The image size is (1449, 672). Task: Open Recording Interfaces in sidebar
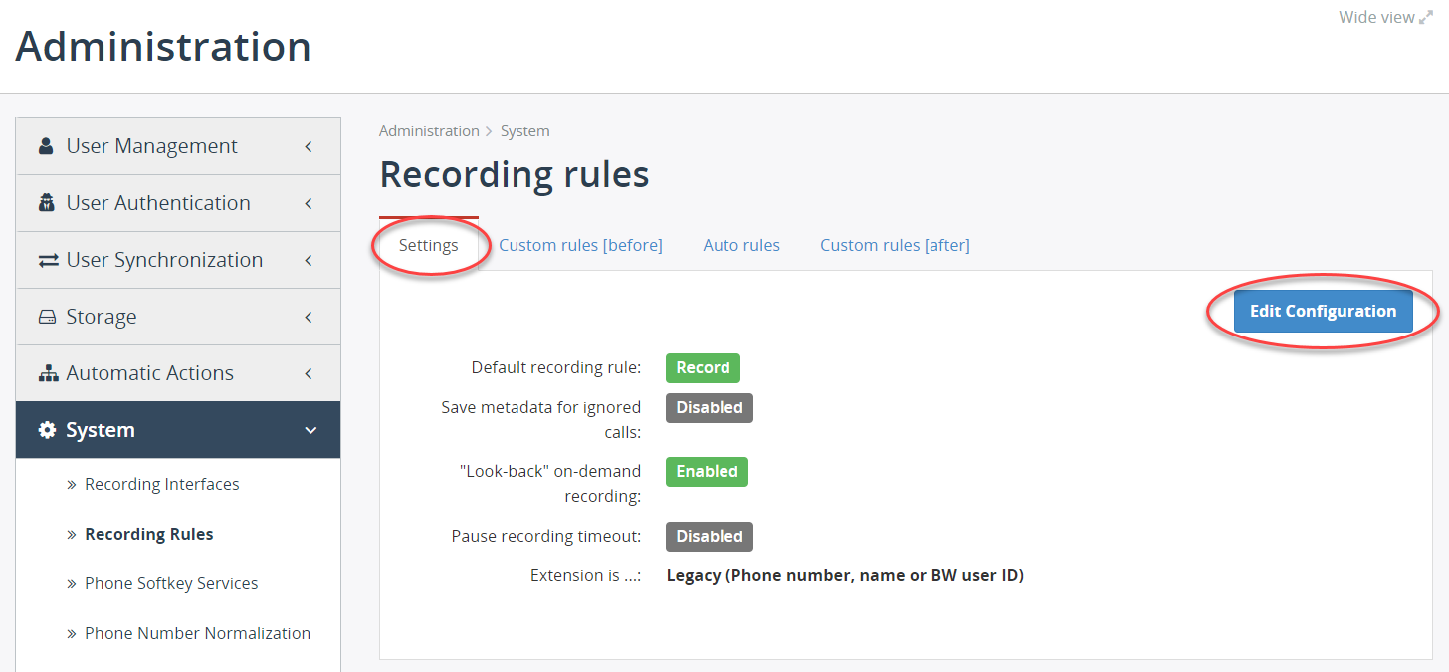162,484
